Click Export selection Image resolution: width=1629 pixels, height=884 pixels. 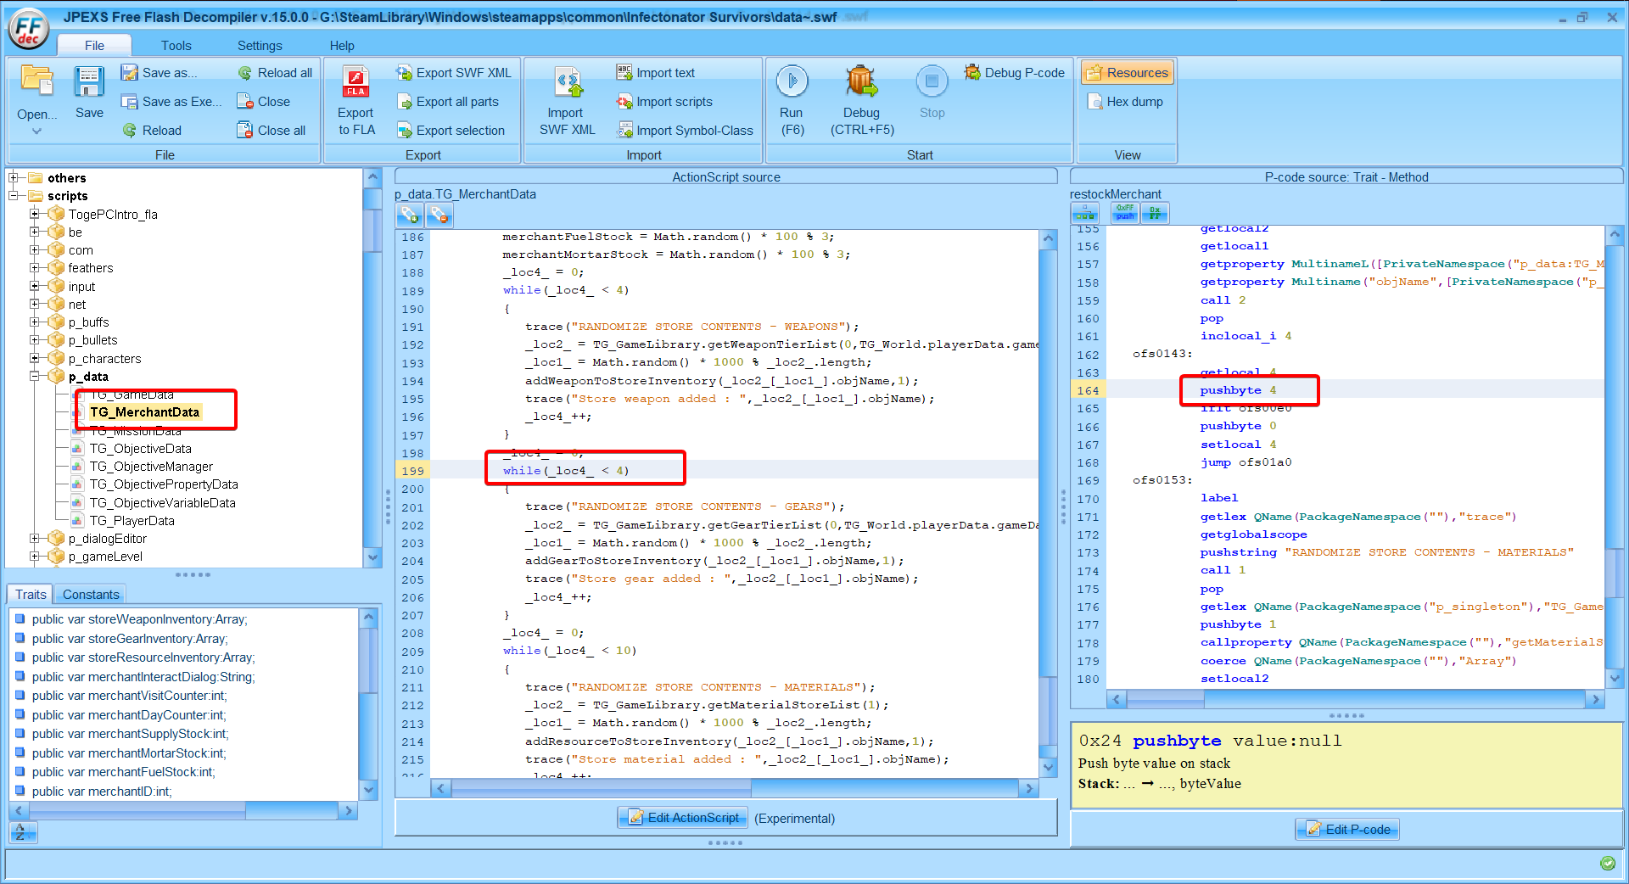coord(451,131)
